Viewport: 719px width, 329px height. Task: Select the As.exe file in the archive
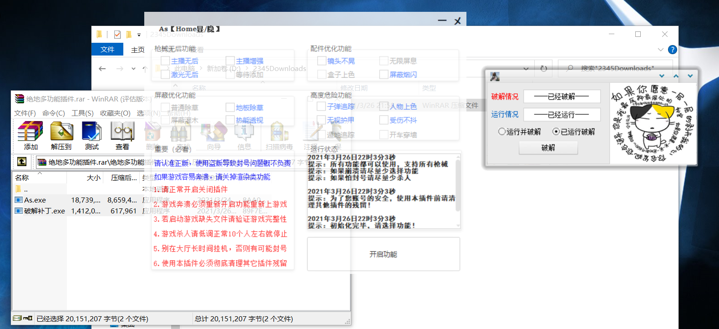[x=35, y=200]
